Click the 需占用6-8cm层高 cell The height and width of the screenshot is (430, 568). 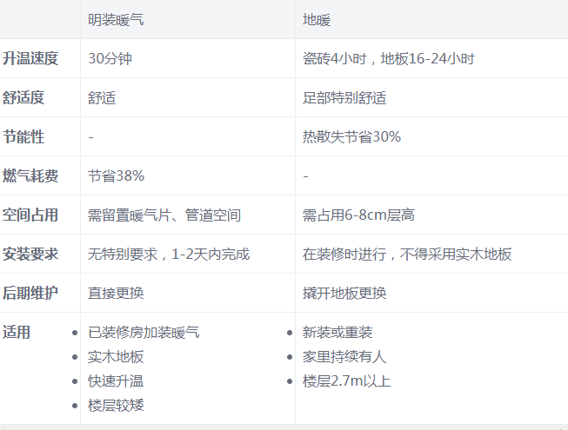(x=358, y=215)
